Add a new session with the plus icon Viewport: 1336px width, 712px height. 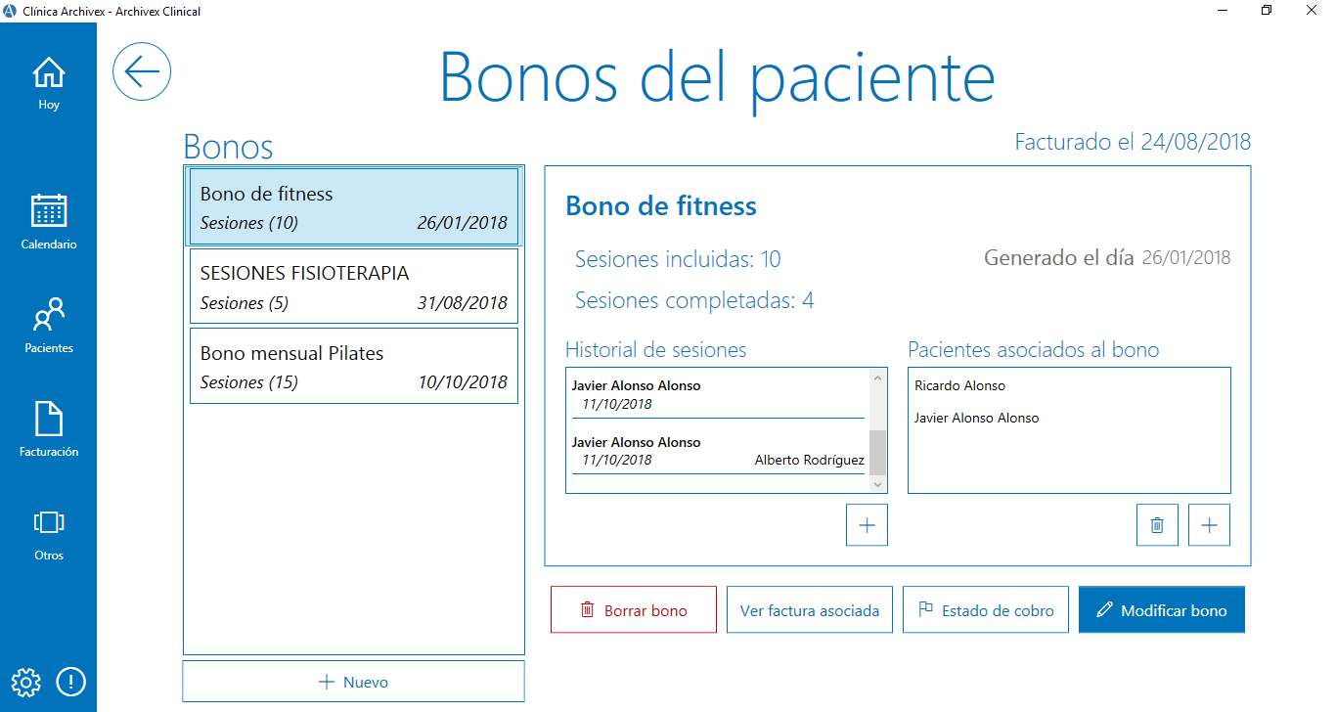tap(867, 525)
